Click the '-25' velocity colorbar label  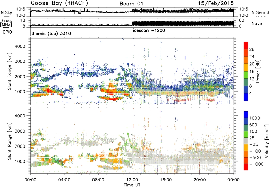(x=254, y=144)
